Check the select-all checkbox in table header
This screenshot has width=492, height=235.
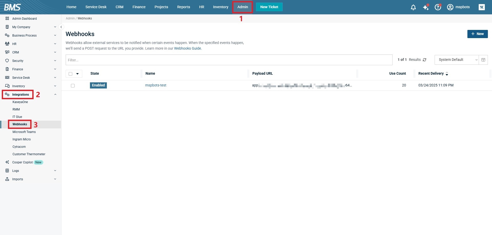(x=70, y=74)
